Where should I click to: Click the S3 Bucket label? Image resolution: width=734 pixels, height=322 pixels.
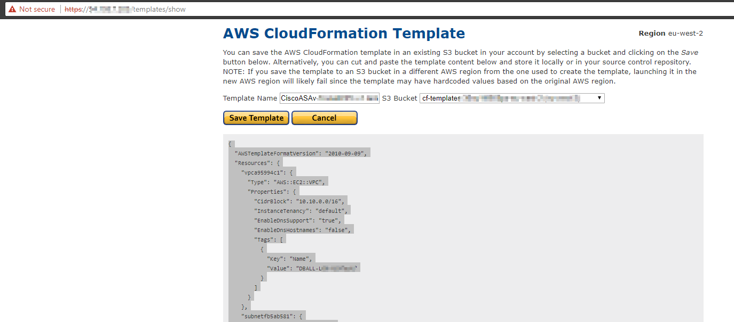400,98
